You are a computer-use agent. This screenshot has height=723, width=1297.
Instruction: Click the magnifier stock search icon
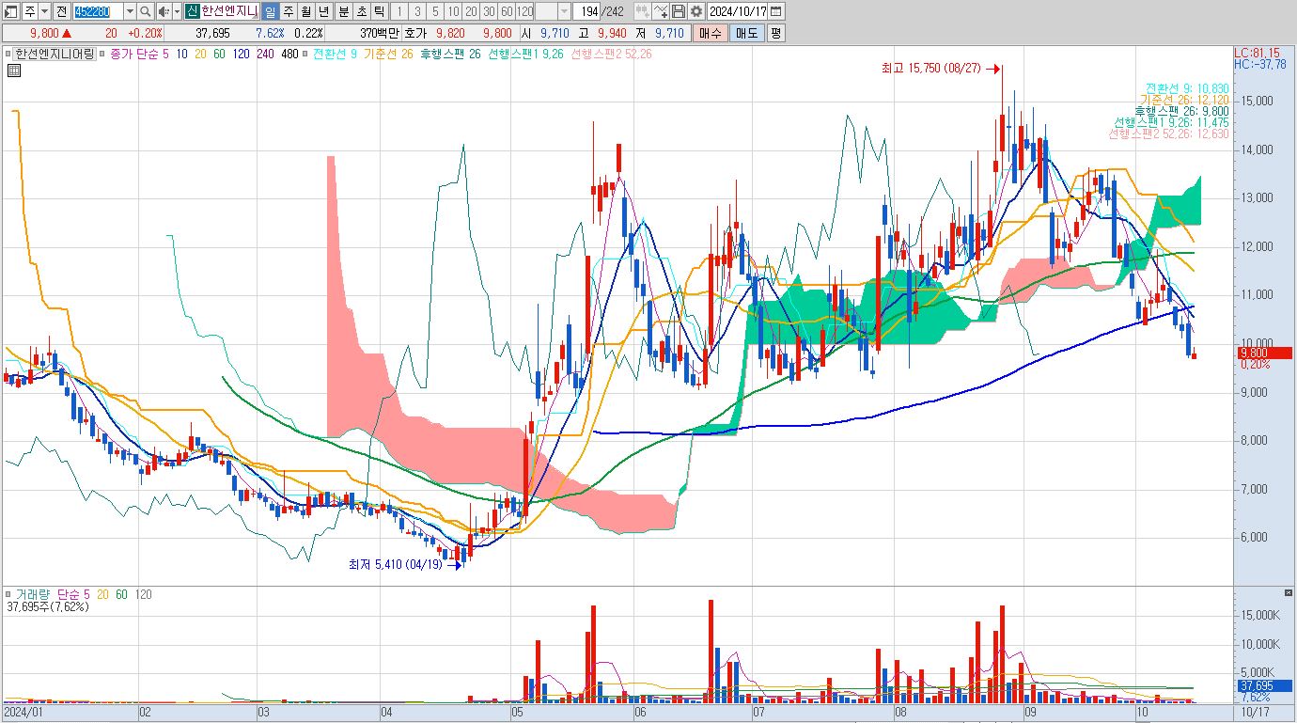tap(146, 11)
